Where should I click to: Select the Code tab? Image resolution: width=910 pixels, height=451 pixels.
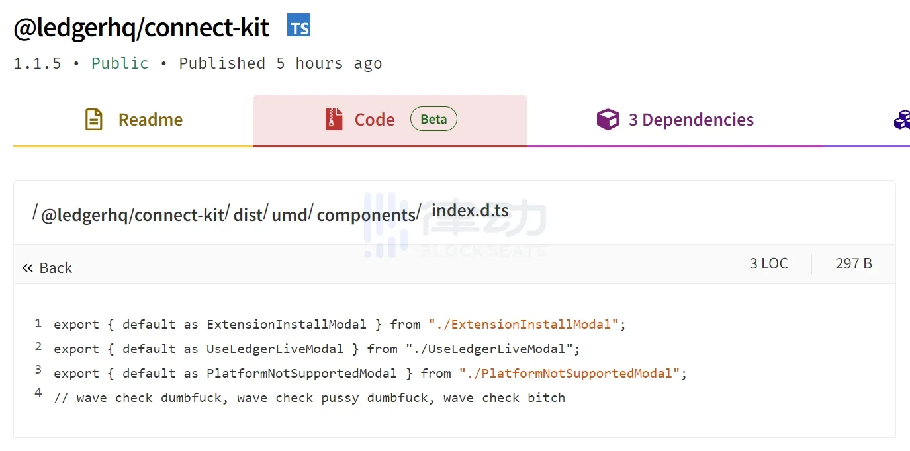tap(375, 120)
